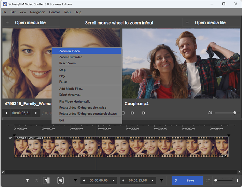Decrease the end time 00:00:15;08
The image size is (242, 187).
(123, 181)
